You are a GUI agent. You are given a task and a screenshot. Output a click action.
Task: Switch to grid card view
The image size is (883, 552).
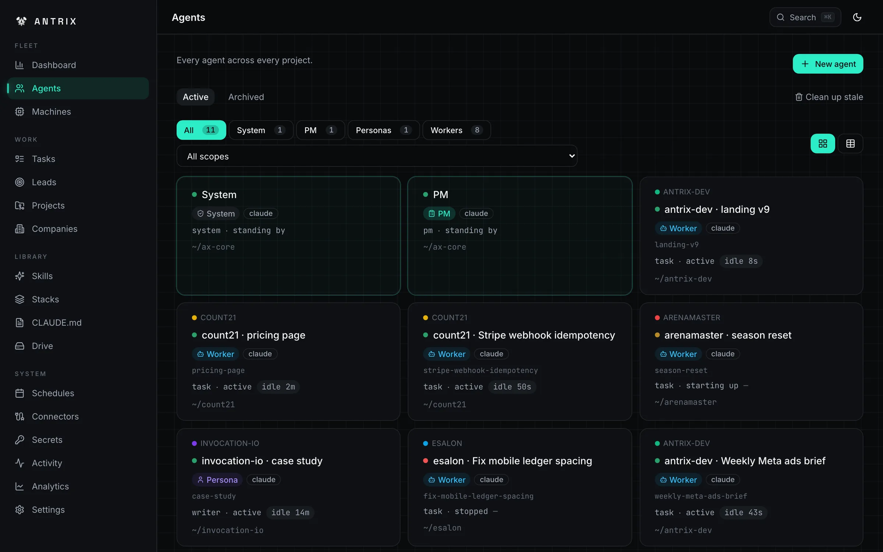click(823, 144)
